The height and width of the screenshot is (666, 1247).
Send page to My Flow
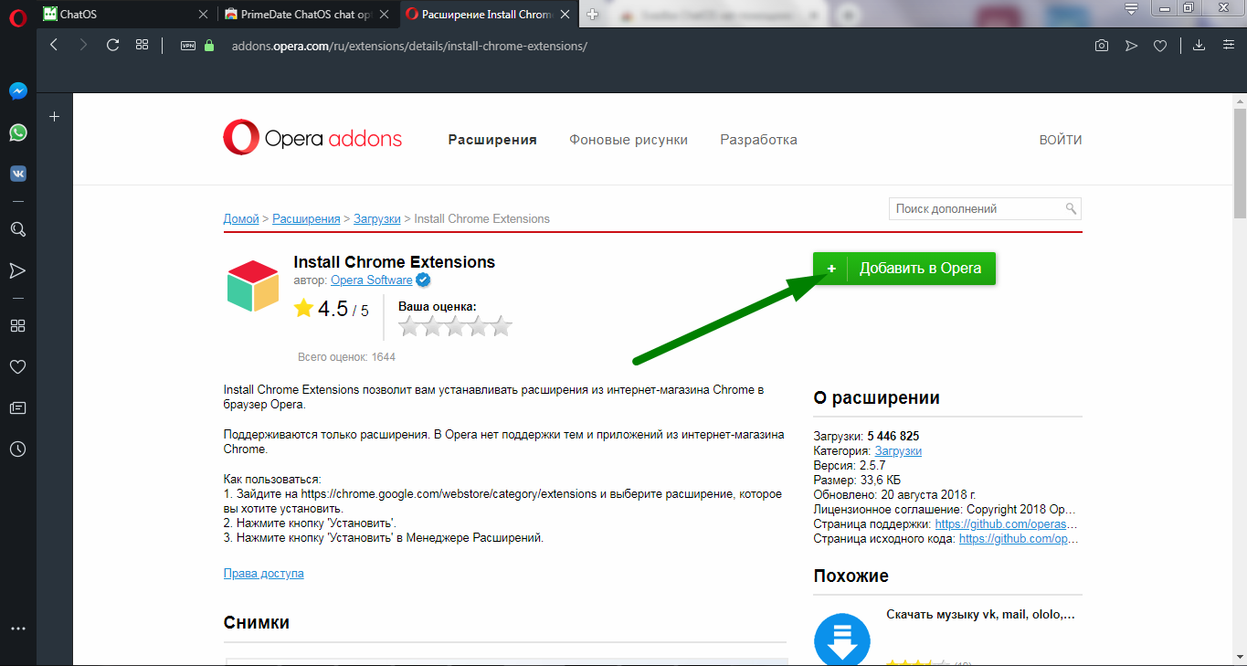(1131, 46)
